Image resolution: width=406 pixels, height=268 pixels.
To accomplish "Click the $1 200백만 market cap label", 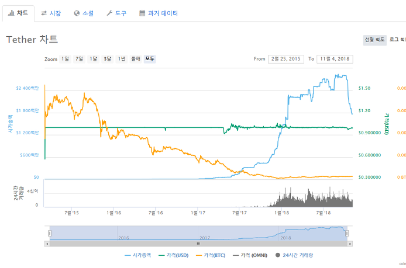I will tap(27, 133).
